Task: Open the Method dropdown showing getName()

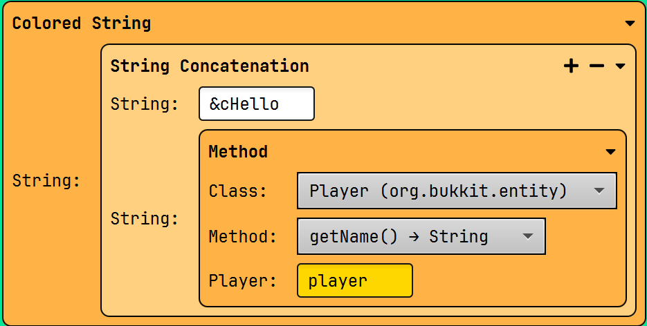Action: [421, 237]
